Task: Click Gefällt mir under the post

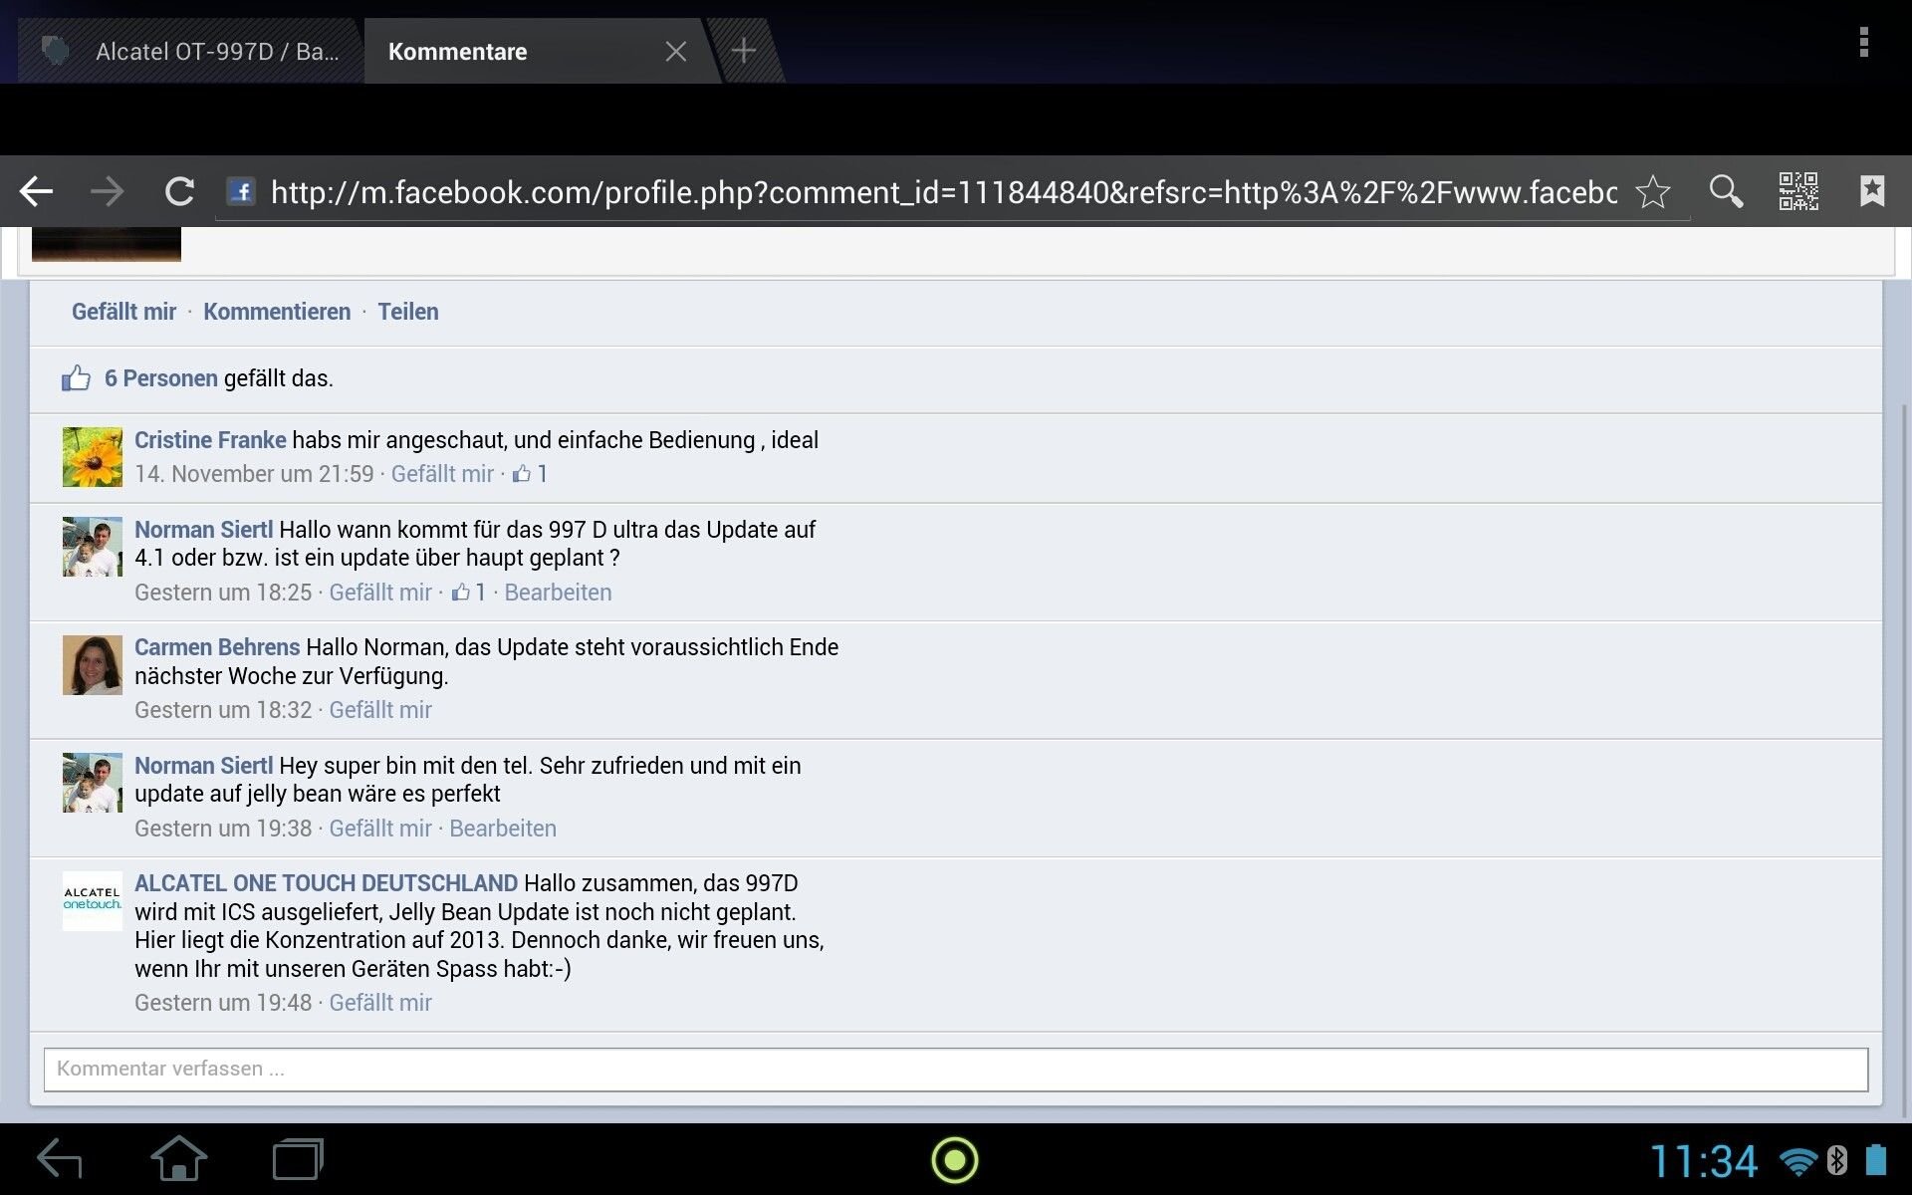Action: (x=123, y=312)
